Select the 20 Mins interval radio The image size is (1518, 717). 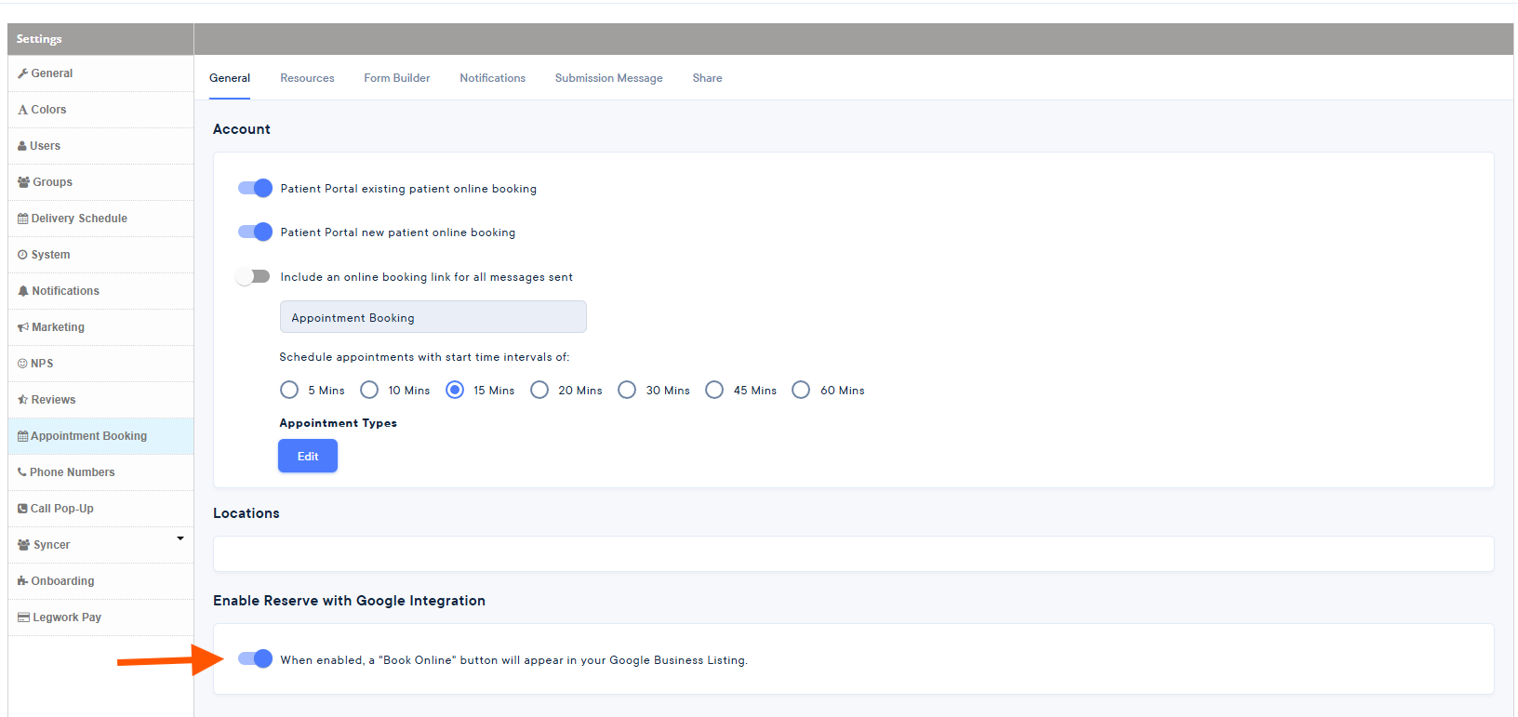539,390
